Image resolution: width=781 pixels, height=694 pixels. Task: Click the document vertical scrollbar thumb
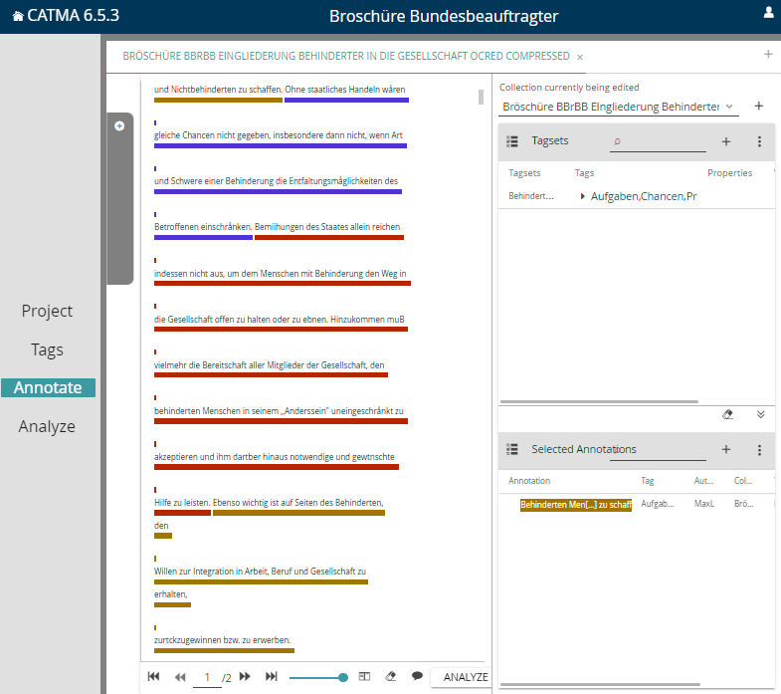pyautogui.click(x=481, y=97)
